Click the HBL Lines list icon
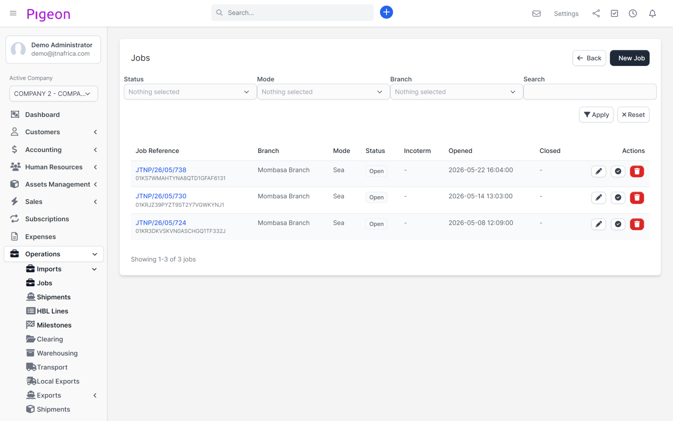This screenshot has width=673, height=421. tap(31, 311)
